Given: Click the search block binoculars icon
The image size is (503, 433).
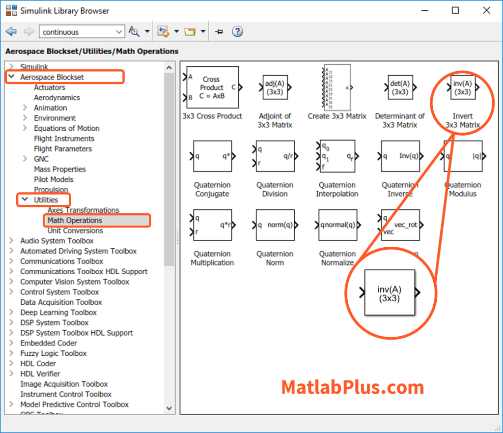Looking at the screenshot, I should pyautogui.click(x=134, y=31).
